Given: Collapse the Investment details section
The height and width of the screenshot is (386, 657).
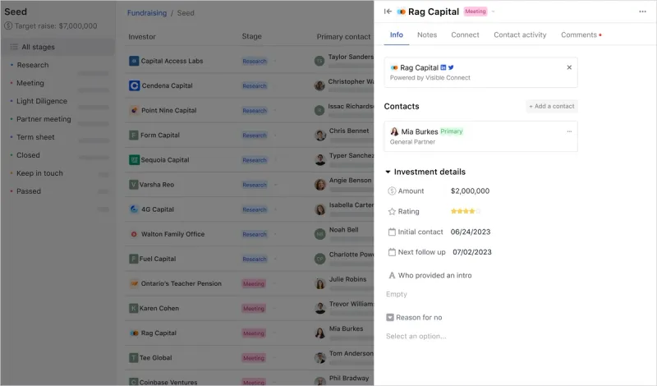Looking at the screenshot, I should [x=388, y=172].
